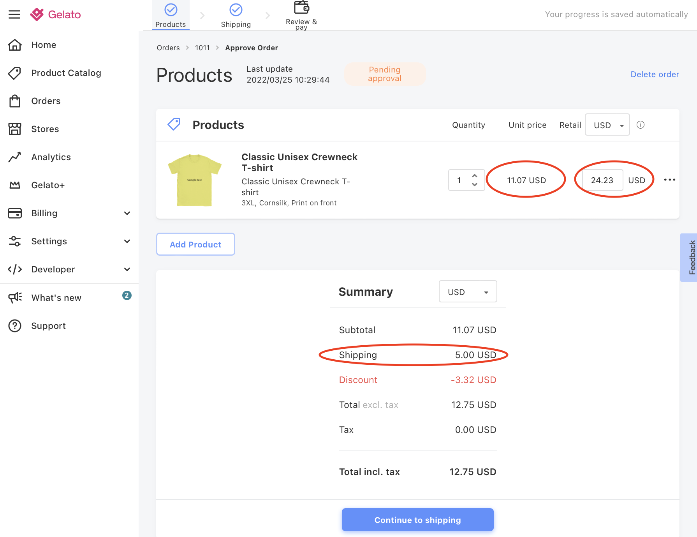Click the Last update timestamp text

click(x=288, y=74)
